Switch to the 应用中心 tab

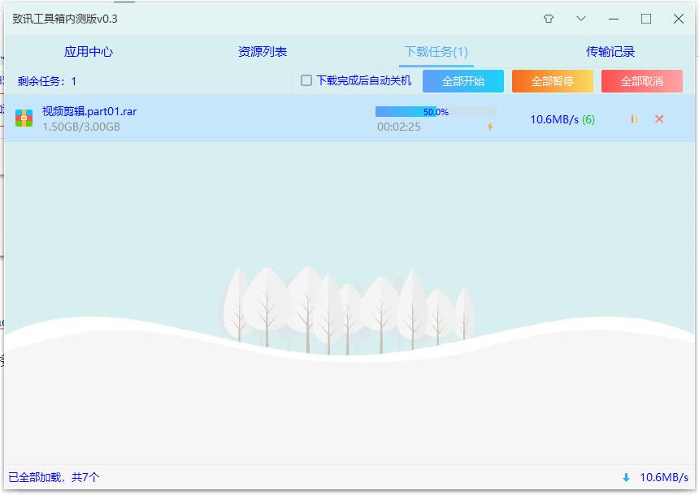[x=89, y=52]
